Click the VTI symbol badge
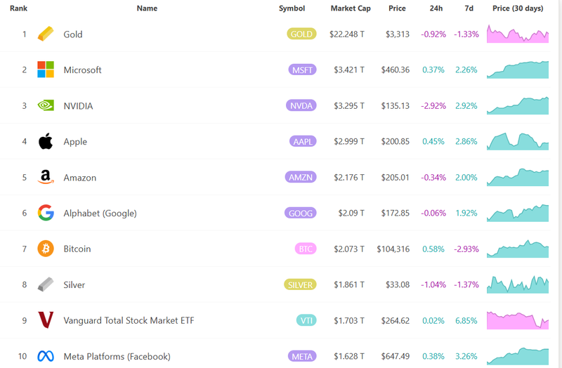The width and height of the screenshot is (562, 368). 306,320
